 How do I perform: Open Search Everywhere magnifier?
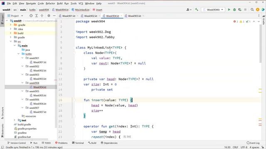point(252,10)
